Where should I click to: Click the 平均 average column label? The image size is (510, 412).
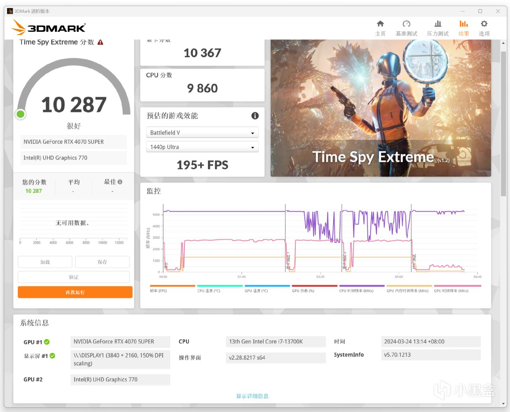pyautogui.click(x=74, y=182)
